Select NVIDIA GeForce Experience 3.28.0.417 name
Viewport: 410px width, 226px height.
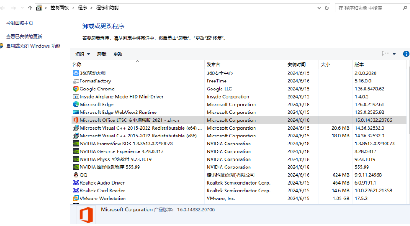[x=122, y=151]
